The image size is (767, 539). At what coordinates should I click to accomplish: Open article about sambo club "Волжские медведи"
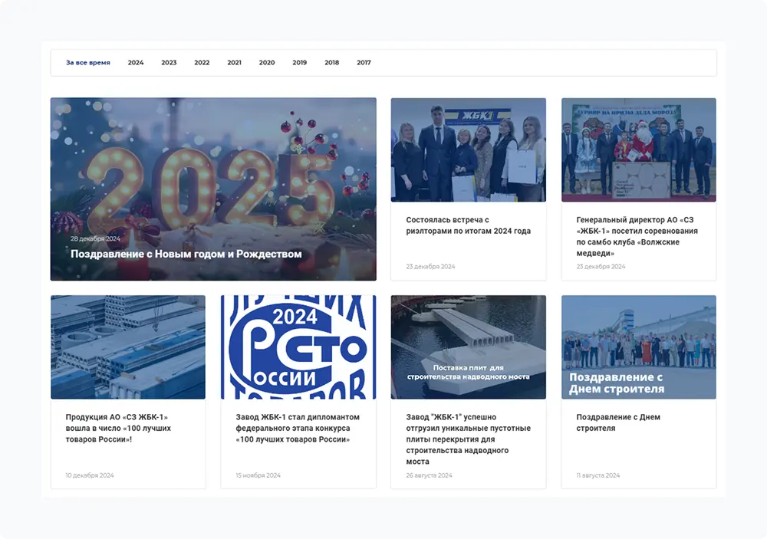pos(637,236)
